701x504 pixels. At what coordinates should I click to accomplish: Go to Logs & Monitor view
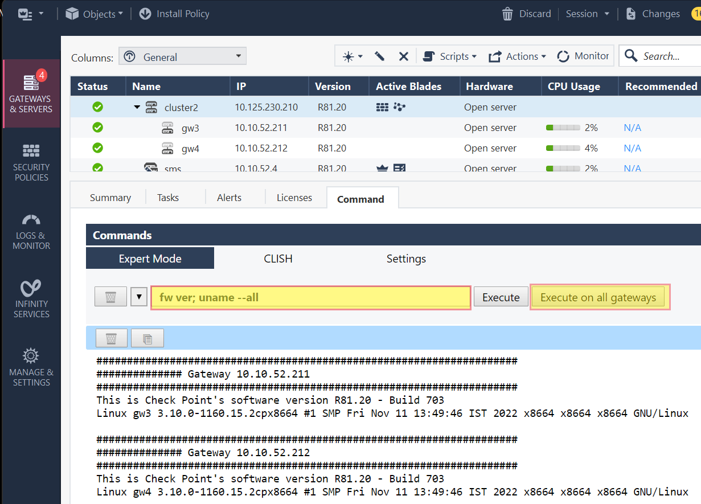[31, 231]
